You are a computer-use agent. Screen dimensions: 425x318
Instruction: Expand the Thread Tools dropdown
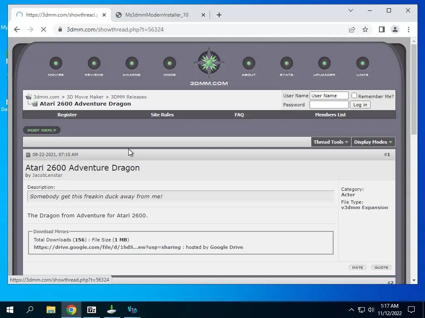[331, 142]
